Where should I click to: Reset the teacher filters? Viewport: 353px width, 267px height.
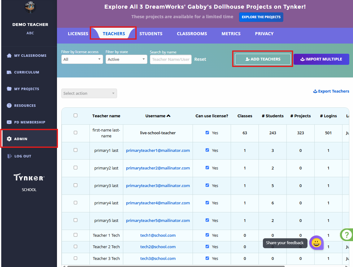click(x=200, y=59)
